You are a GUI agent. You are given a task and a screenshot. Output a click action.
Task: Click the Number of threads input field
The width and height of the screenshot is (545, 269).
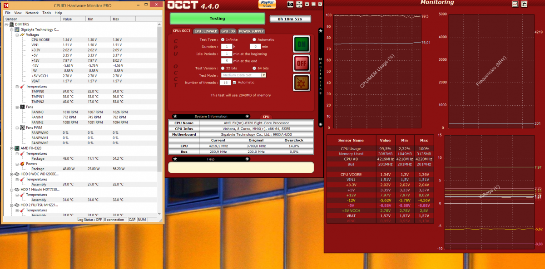[226, 83]
